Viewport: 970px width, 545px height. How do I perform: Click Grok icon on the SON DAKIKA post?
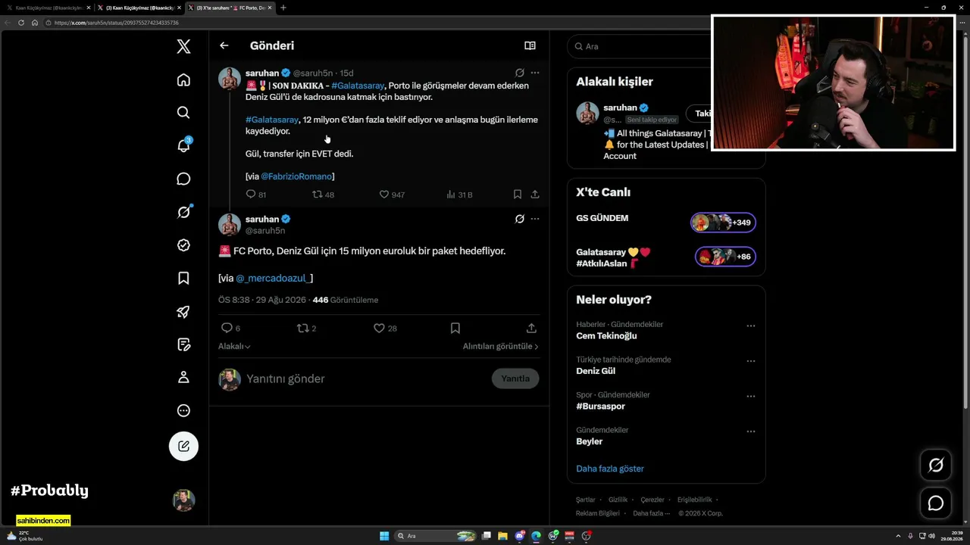tap(520, 73)
